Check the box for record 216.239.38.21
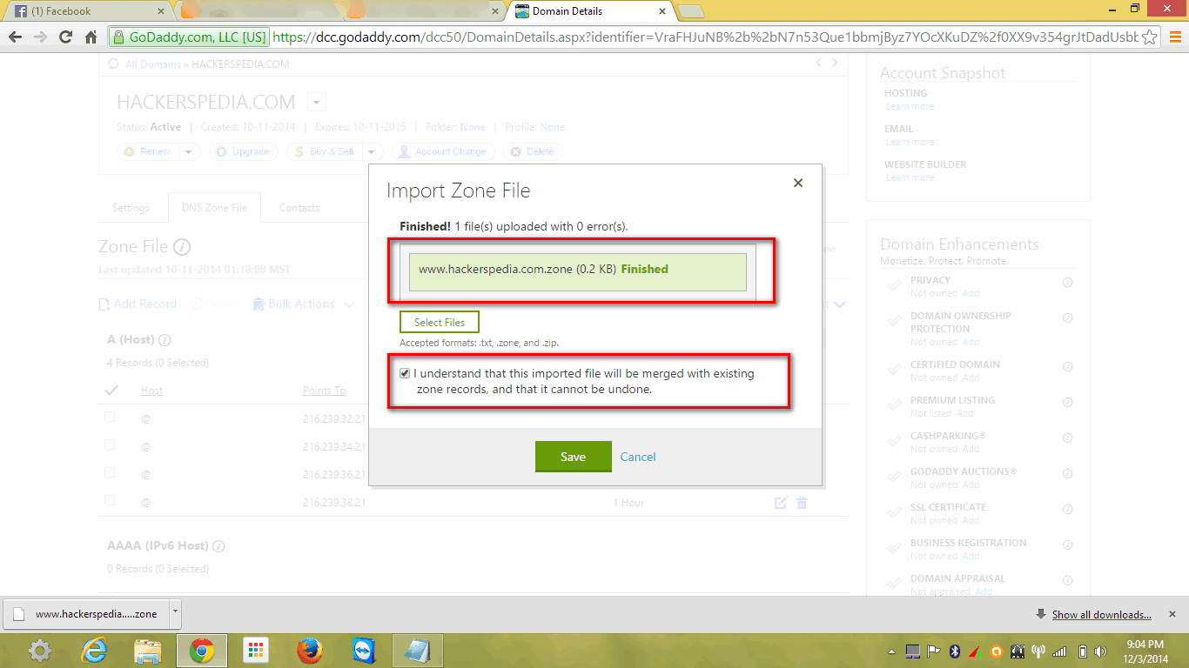 click(110, 501)
